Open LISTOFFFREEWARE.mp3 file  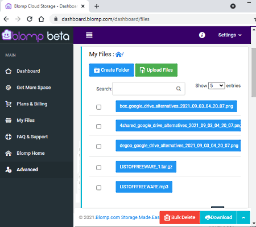point(144,187)
